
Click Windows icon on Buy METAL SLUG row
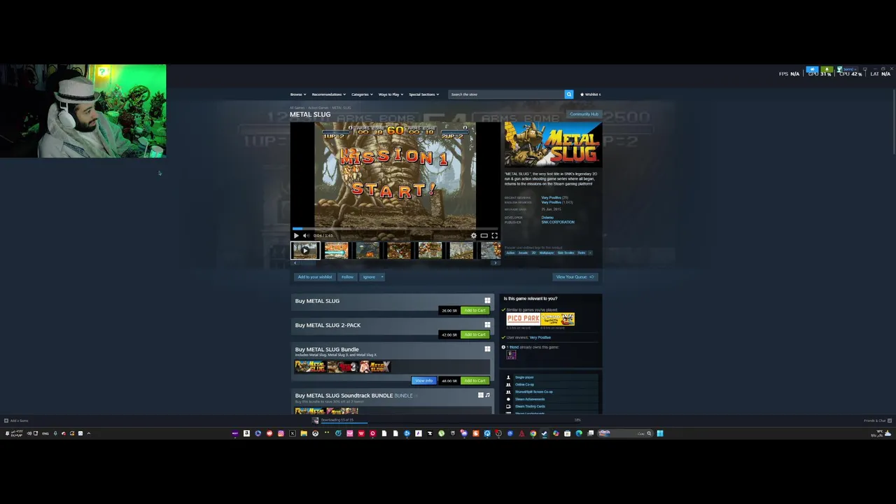[x=487, y=301]
